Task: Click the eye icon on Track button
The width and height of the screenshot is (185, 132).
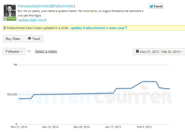Action: [29, 38]
